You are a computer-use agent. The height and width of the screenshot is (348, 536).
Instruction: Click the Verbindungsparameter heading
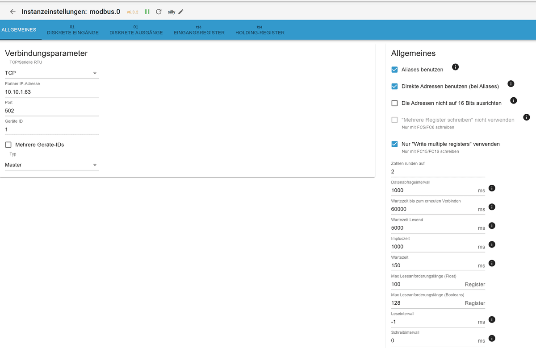(x=46, y=53)
